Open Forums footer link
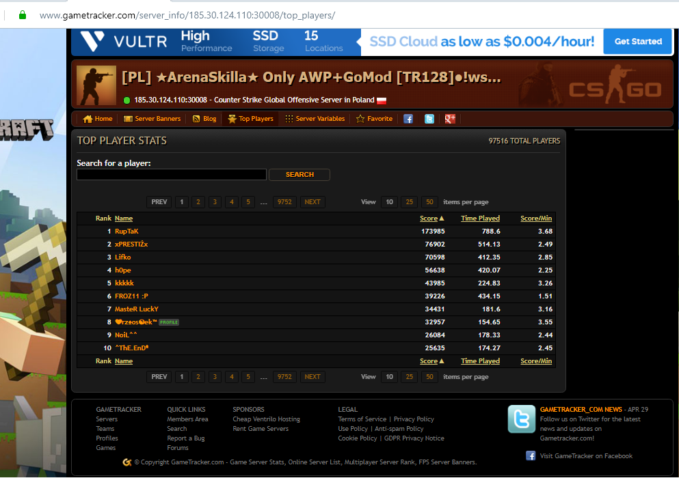 [x=178, y=448]
